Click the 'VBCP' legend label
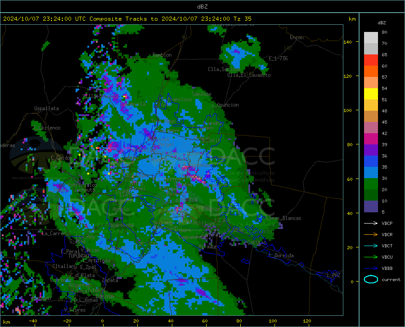Screen dimensions: 405x327 (x=387, y=223)
